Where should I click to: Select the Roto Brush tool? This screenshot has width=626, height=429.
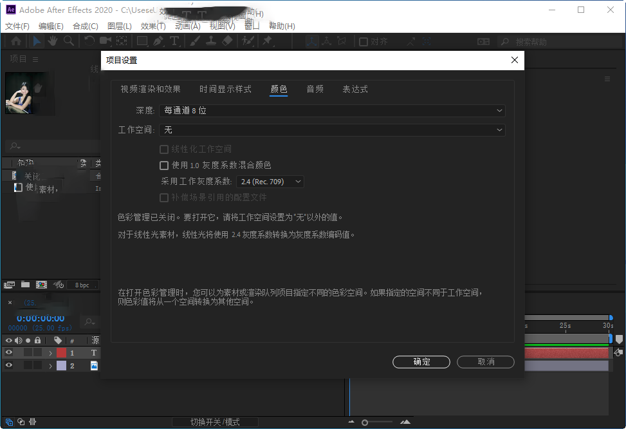pos(248,41)
